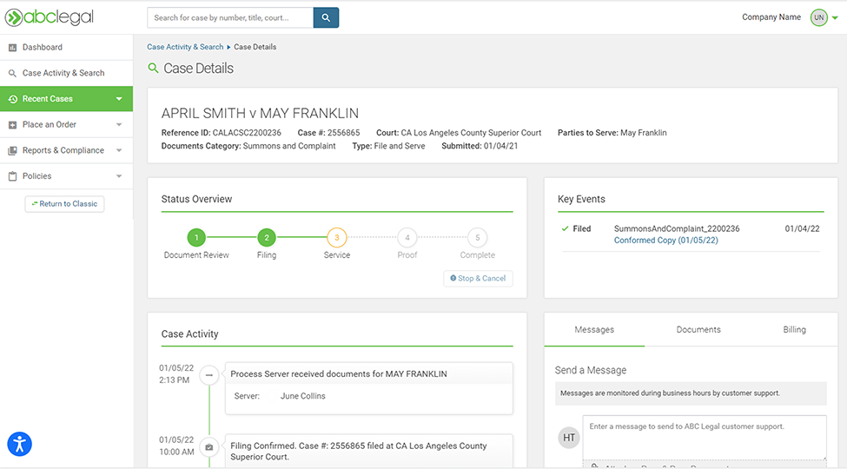
Task: Switch to the Documents tab
Action: pyautogui.click(x=698, y=330)
